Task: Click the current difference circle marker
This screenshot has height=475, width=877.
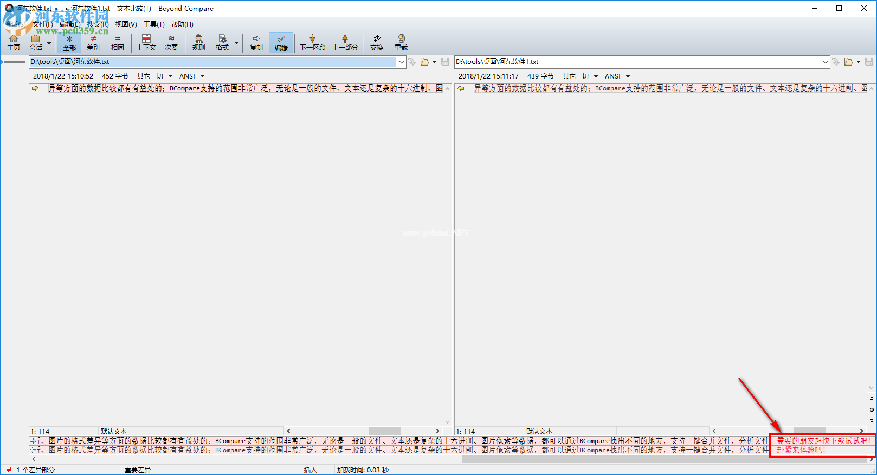Action: (872, 409)
